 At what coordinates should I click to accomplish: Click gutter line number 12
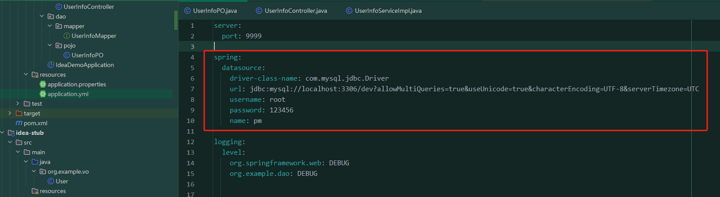[190, 142]
